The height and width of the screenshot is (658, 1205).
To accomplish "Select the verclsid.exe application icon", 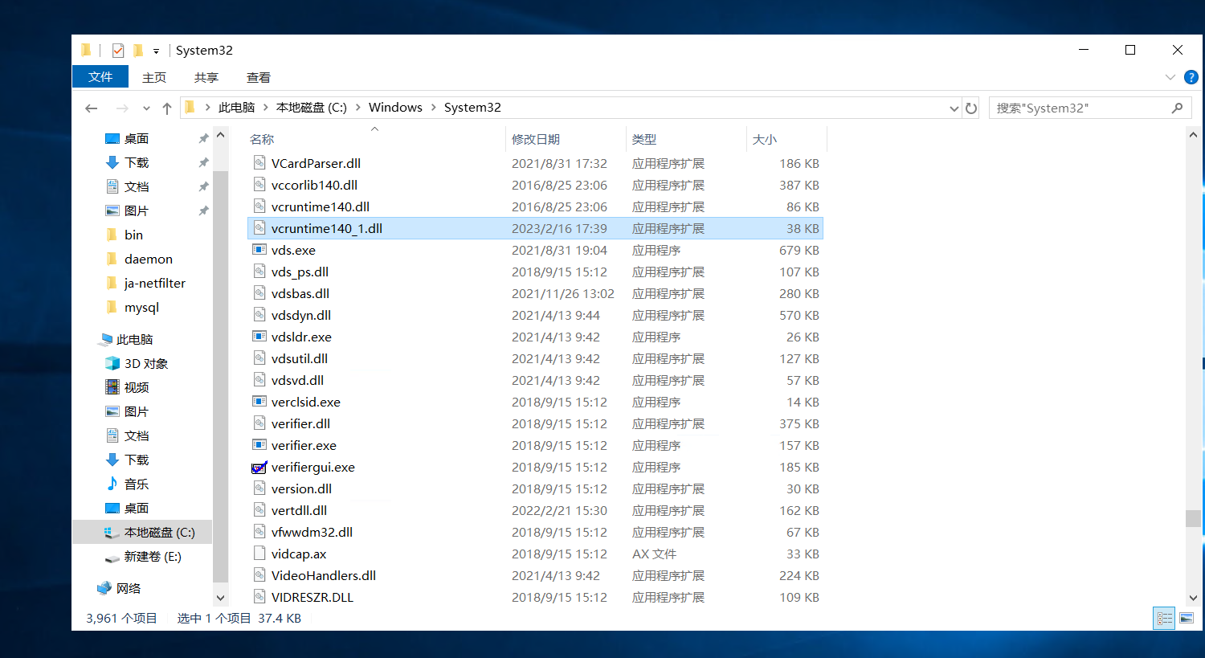I will coord(259,402).
